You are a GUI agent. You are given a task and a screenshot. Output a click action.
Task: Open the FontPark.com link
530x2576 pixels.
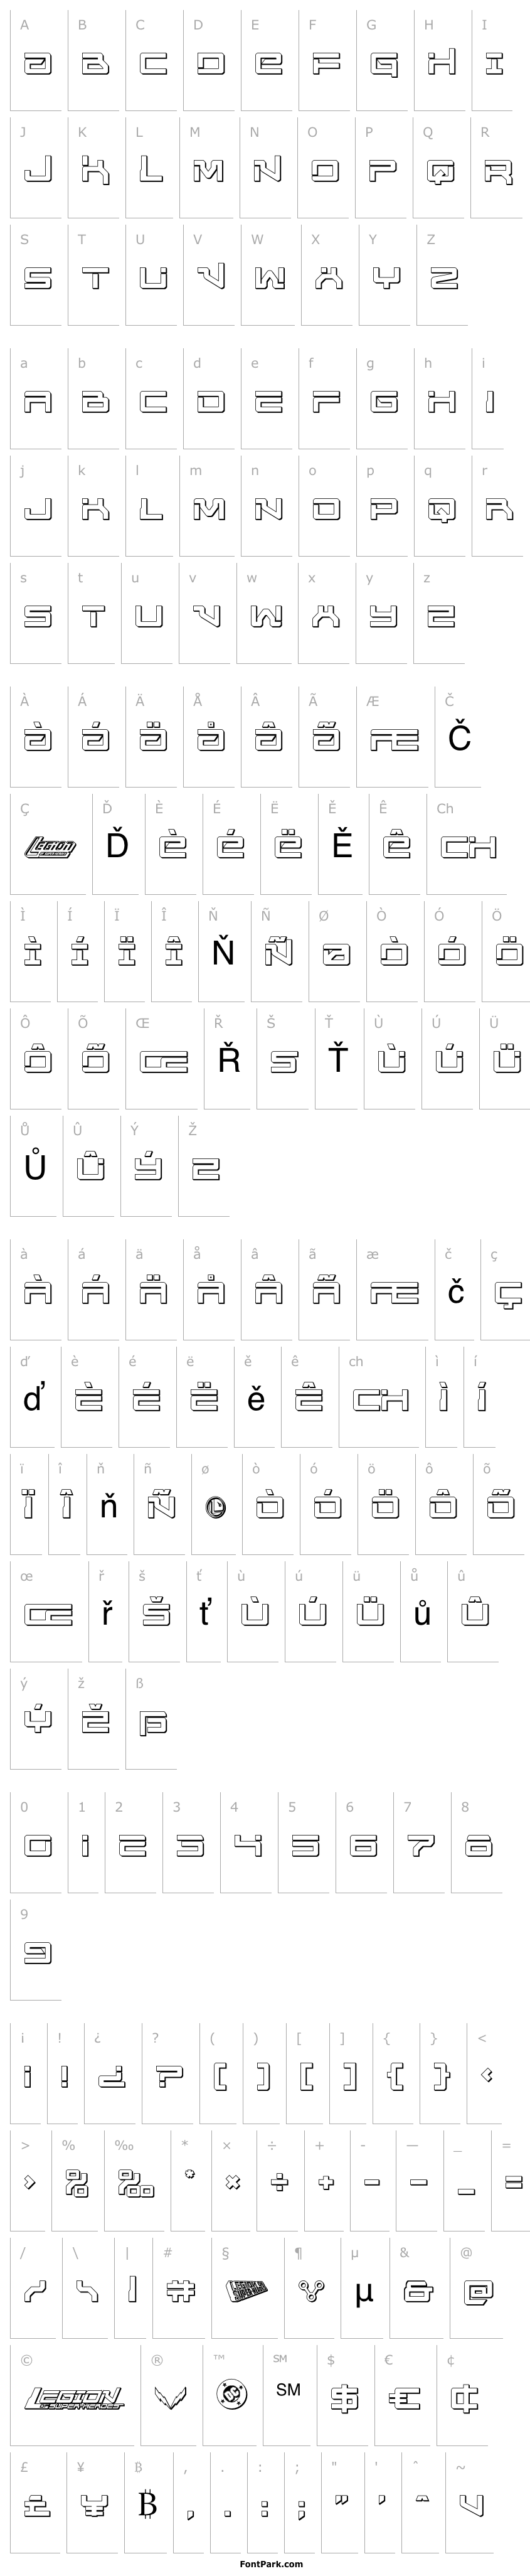pyautogui.click(x=264, y=2564)
